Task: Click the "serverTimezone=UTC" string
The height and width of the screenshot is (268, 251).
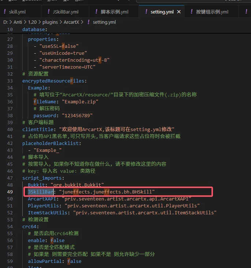Action: pos(67,67)
